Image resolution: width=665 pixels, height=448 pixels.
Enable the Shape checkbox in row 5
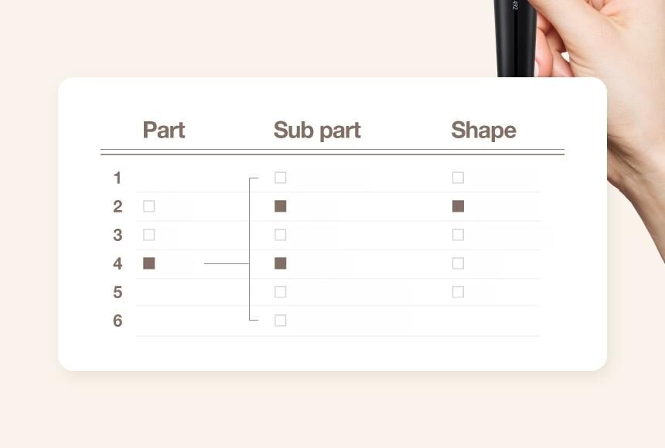[x=459, y=292]
